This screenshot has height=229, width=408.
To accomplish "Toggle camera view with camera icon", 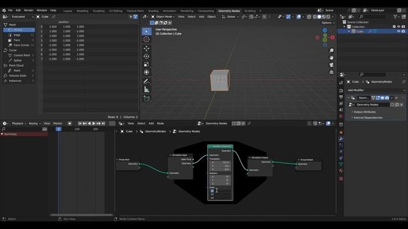I will [x=331, y=65].
